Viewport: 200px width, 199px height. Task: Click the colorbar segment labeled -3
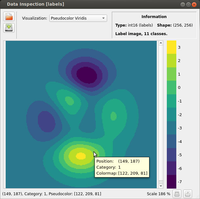(172, 128)
